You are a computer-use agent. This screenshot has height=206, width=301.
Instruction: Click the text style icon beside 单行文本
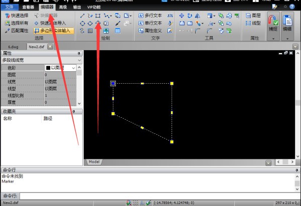(170, 24)
